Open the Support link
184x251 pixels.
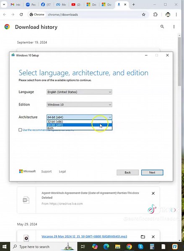(x=47, y=172)
